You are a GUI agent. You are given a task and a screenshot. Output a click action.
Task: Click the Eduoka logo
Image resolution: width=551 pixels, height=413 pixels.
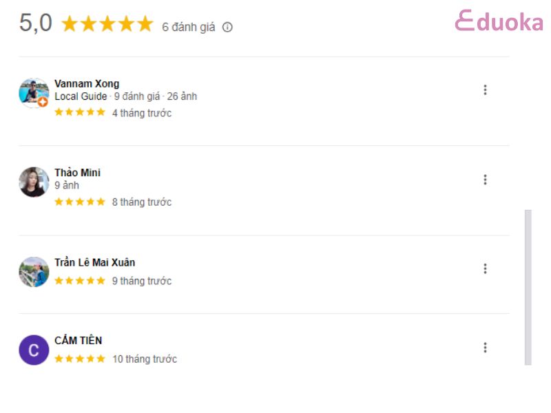point(499,21)
